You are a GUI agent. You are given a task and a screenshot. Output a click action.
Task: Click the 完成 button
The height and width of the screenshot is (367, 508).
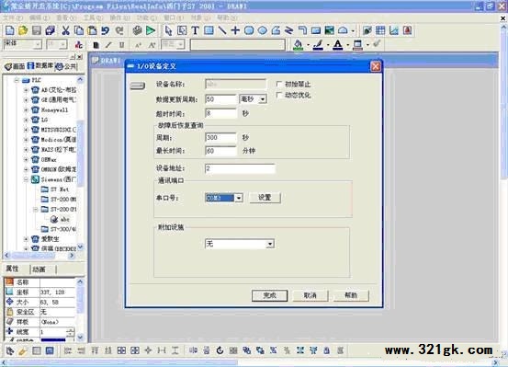click(x=269, y=295)
